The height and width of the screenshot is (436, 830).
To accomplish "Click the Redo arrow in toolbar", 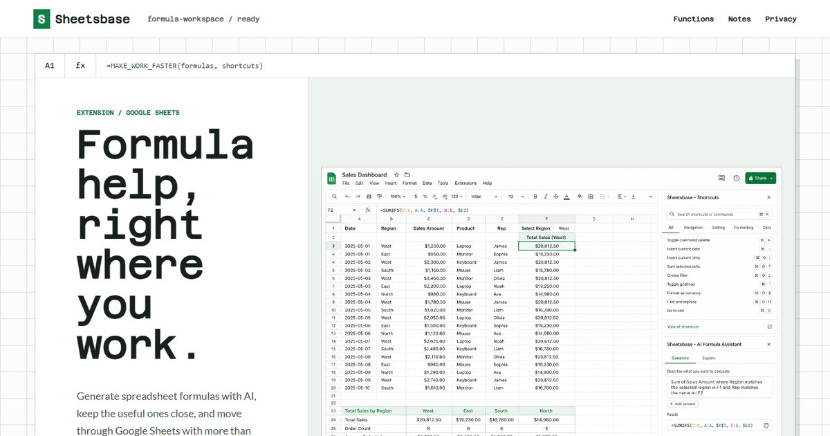I will [x=358, y=197].
